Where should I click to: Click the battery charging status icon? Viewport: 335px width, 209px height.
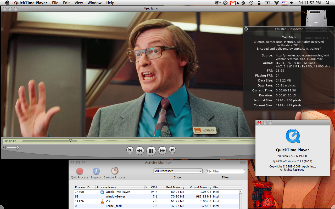(x=267, y=3)
